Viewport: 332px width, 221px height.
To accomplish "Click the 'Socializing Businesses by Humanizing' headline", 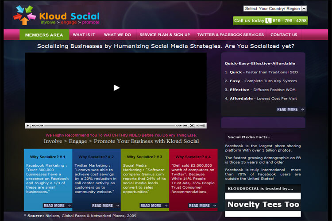I will point(166,46).
